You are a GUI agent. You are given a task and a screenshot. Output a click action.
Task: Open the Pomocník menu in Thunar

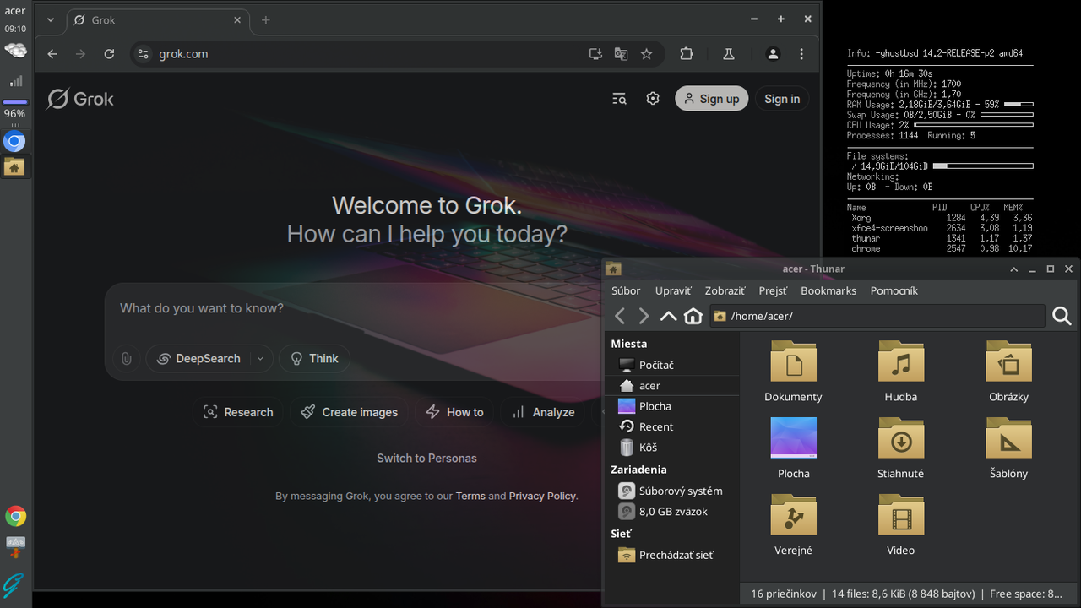[x=894, y=290]
